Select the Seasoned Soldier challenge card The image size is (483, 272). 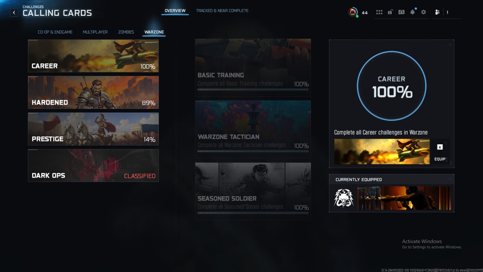[253, 191]
